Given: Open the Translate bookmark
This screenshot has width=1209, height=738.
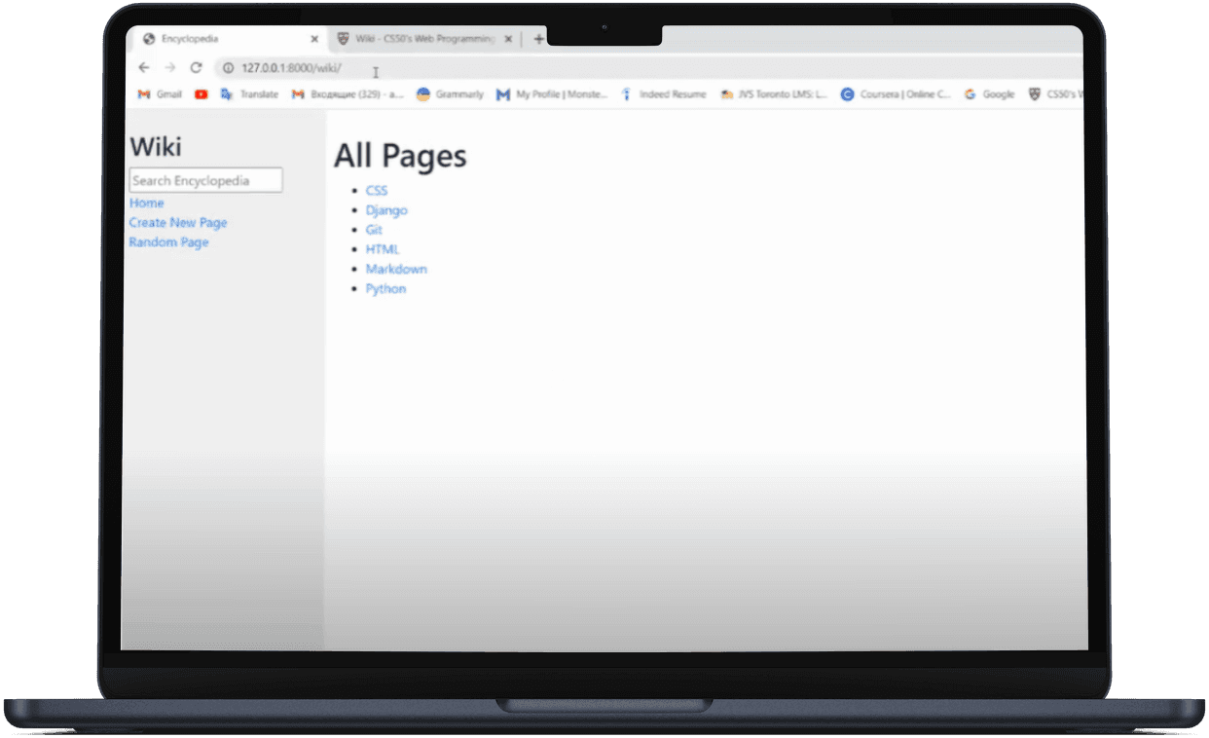Looking at the screenshot, I should tap(249, 94).
